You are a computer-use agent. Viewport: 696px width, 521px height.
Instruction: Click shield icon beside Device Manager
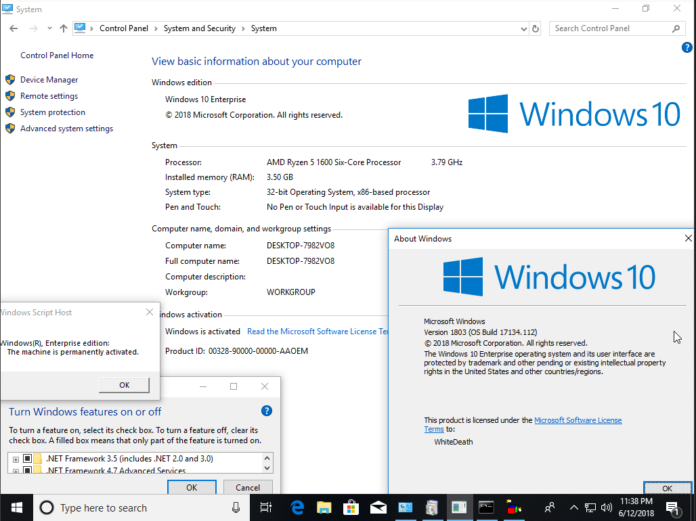coord(10,80)
